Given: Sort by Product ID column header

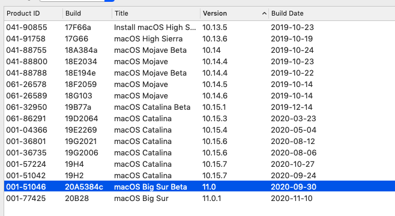Looking at the screenshot, I should tap(23, 13).
